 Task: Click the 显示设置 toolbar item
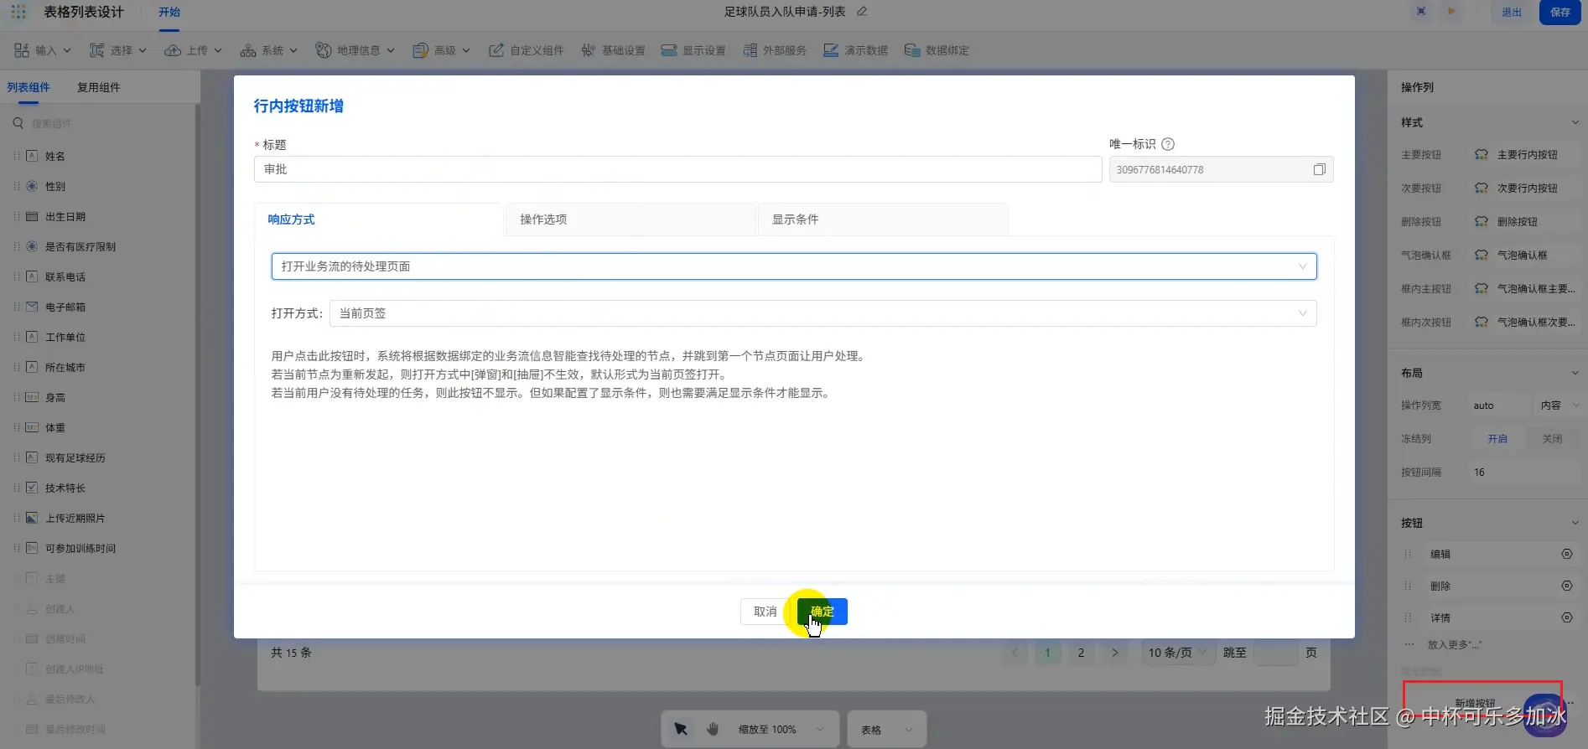click(x=693, y=50)
